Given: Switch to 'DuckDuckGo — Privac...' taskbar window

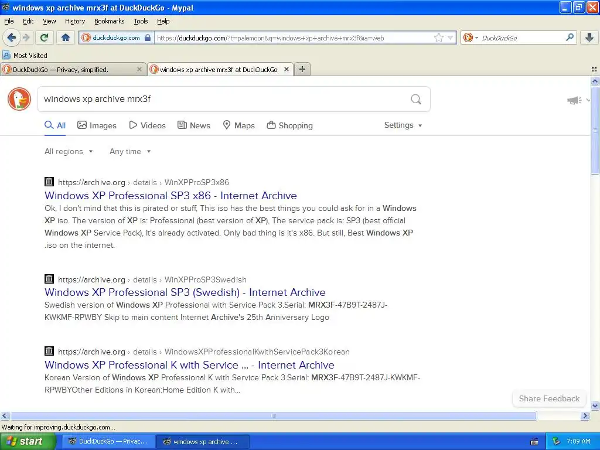Looking at the screenshot, I should (108, 442).
